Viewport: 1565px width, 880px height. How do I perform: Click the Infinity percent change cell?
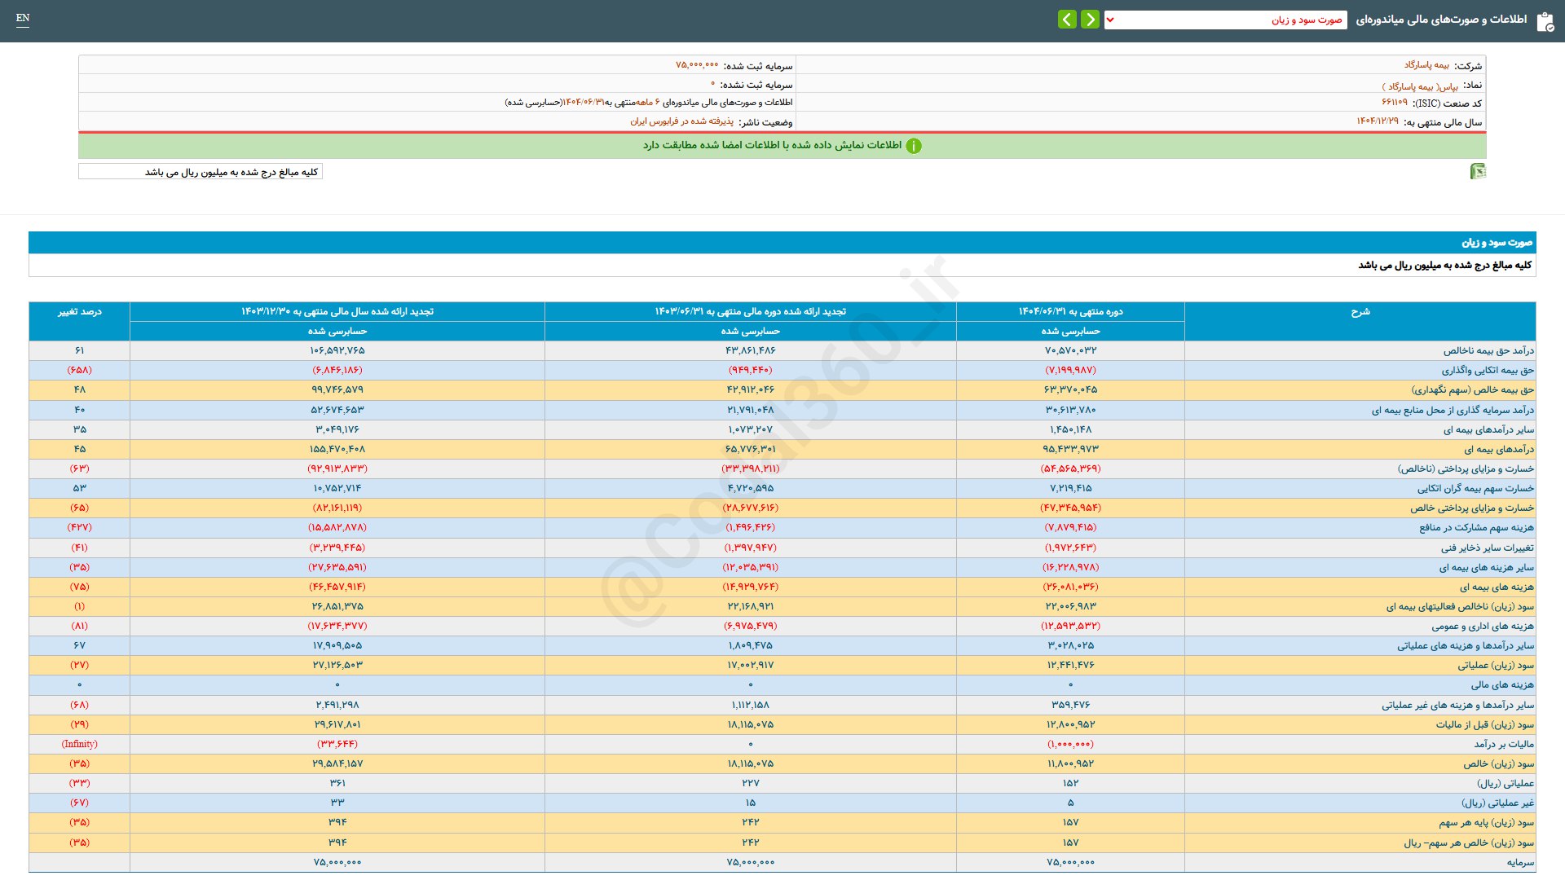tap(79, 744)
